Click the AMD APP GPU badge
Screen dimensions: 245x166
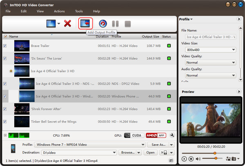(x=156, y=135)
